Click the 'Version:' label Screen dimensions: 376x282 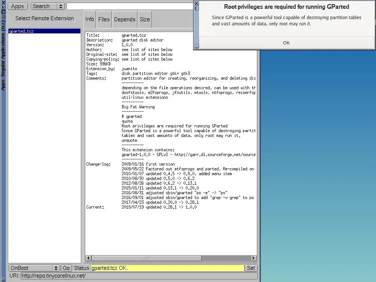tap(95, 45)
